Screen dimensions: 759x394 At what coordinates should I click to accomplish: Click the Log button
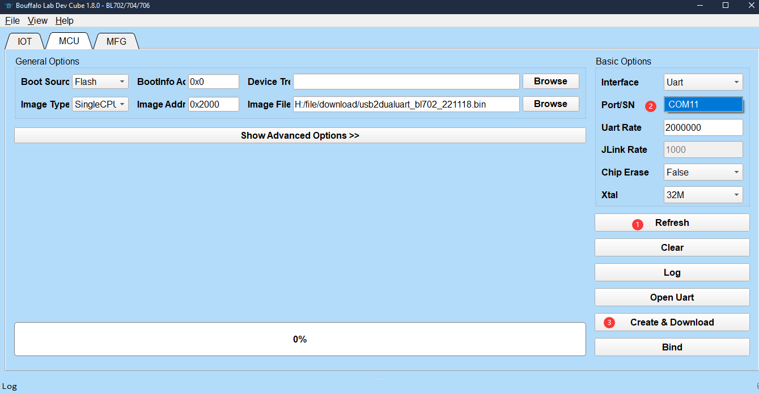(672, 272)
